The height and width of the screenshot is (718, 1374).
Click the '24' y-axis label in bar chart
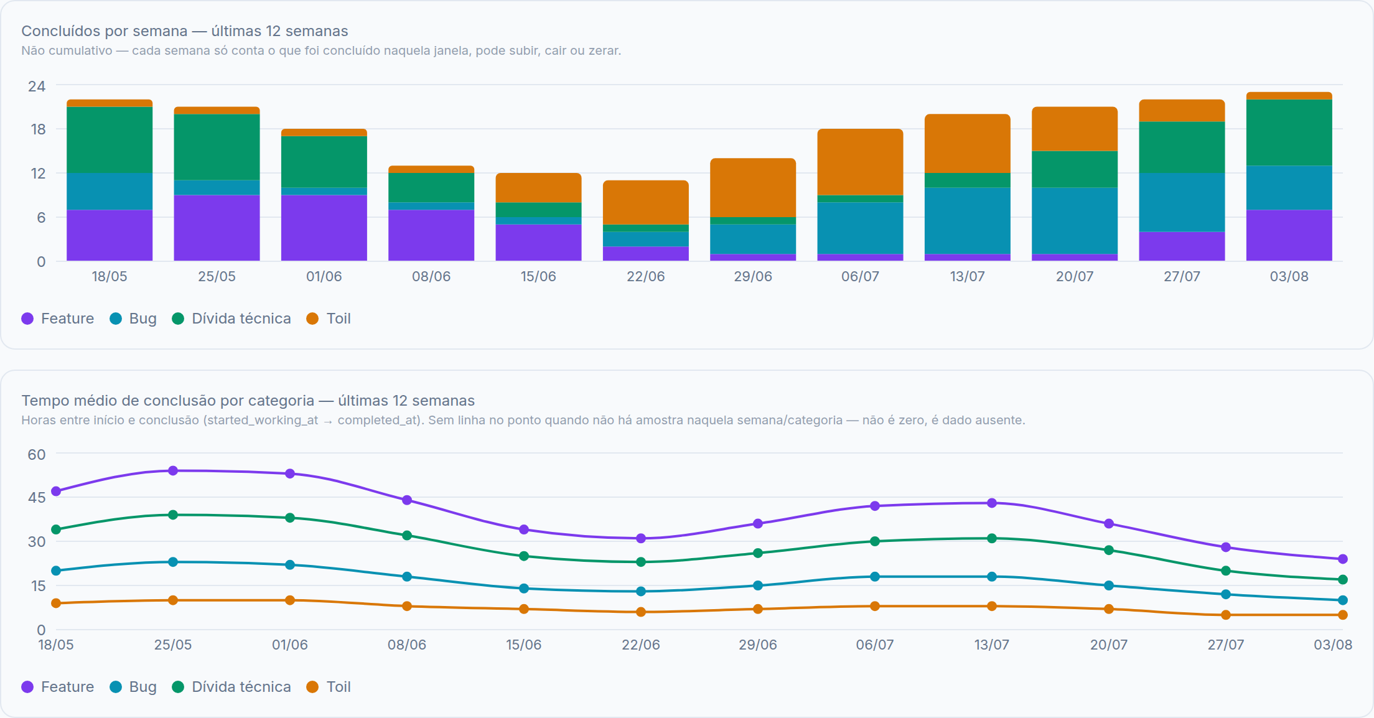(x=37, y=86)
